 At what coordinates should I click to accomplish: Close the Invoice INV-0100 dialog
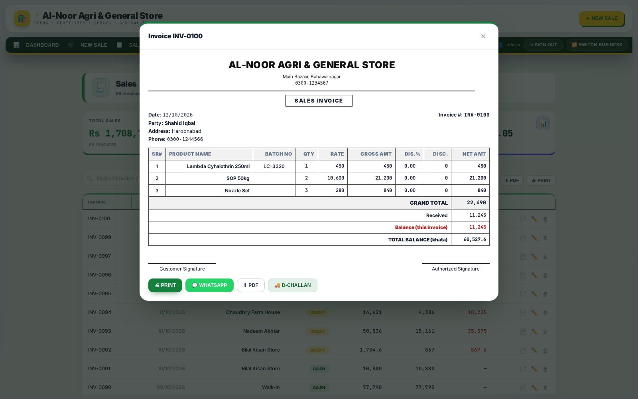pos(483,36)
